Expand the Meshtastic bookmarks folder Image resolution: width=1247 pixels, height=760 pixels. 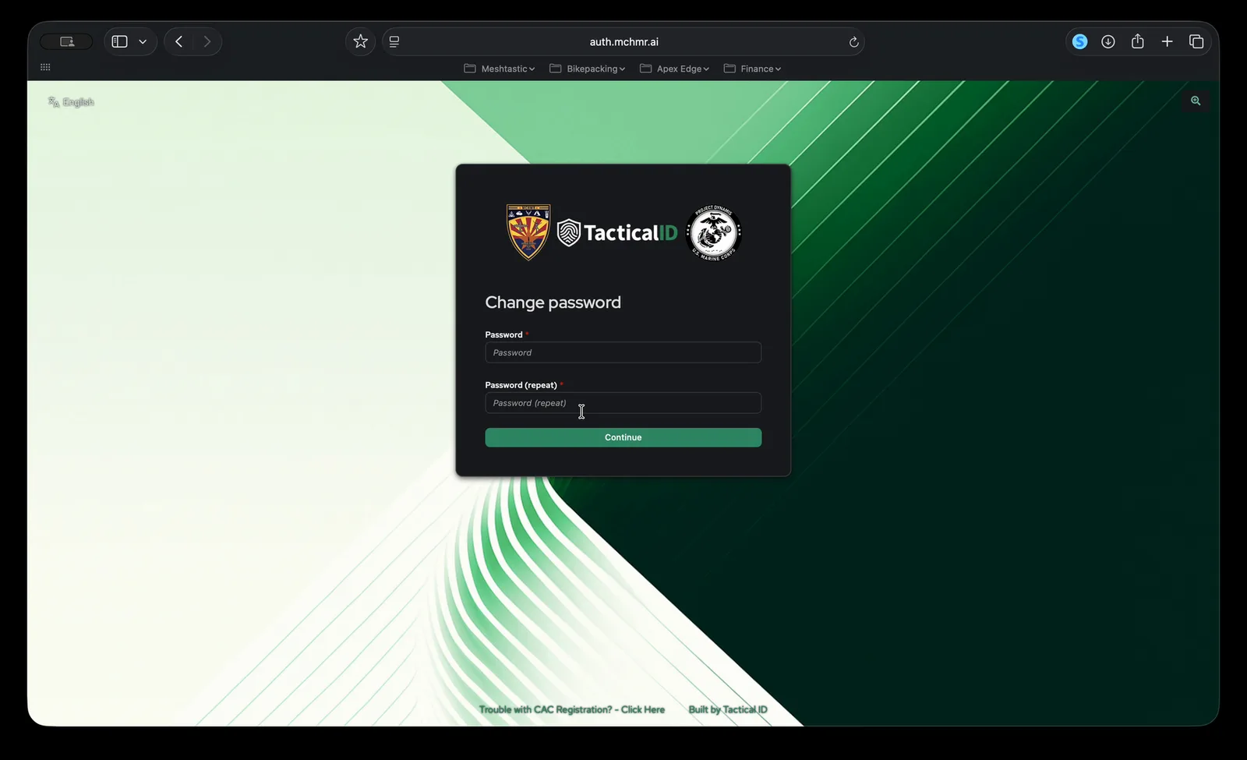499,69
